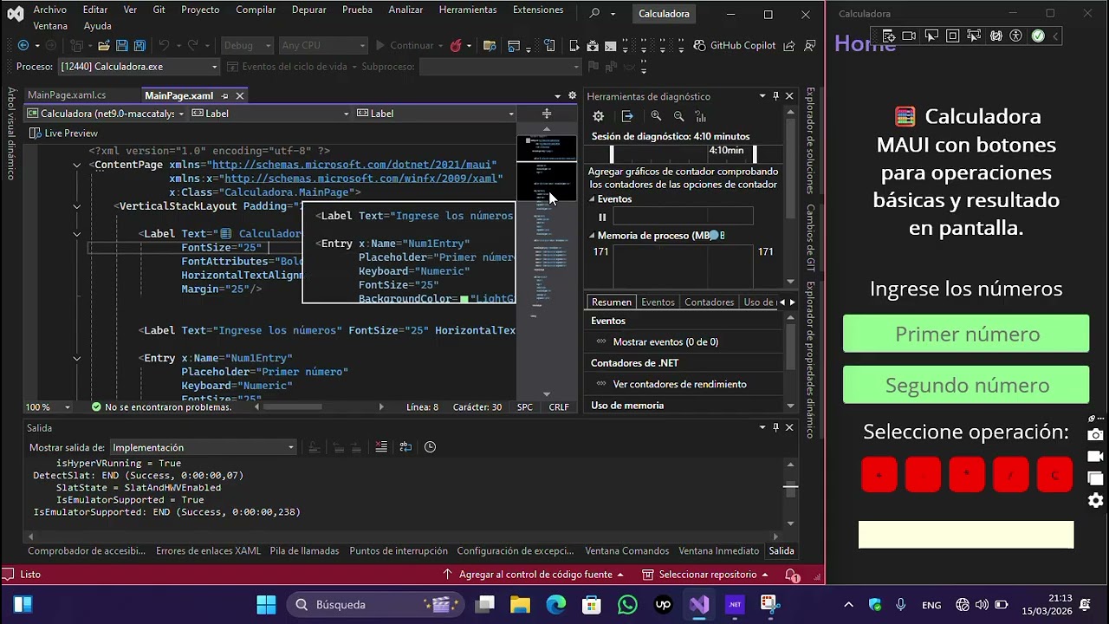
Task: Switch to Errores de enlaces XAML tab
Action: click(208, 551)
